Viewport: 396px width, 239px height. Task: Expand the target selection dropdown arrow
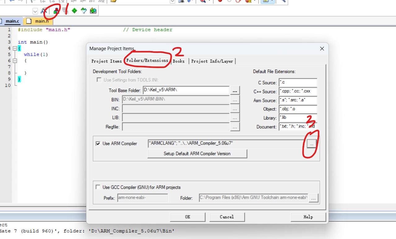click(x=35, y=11)
